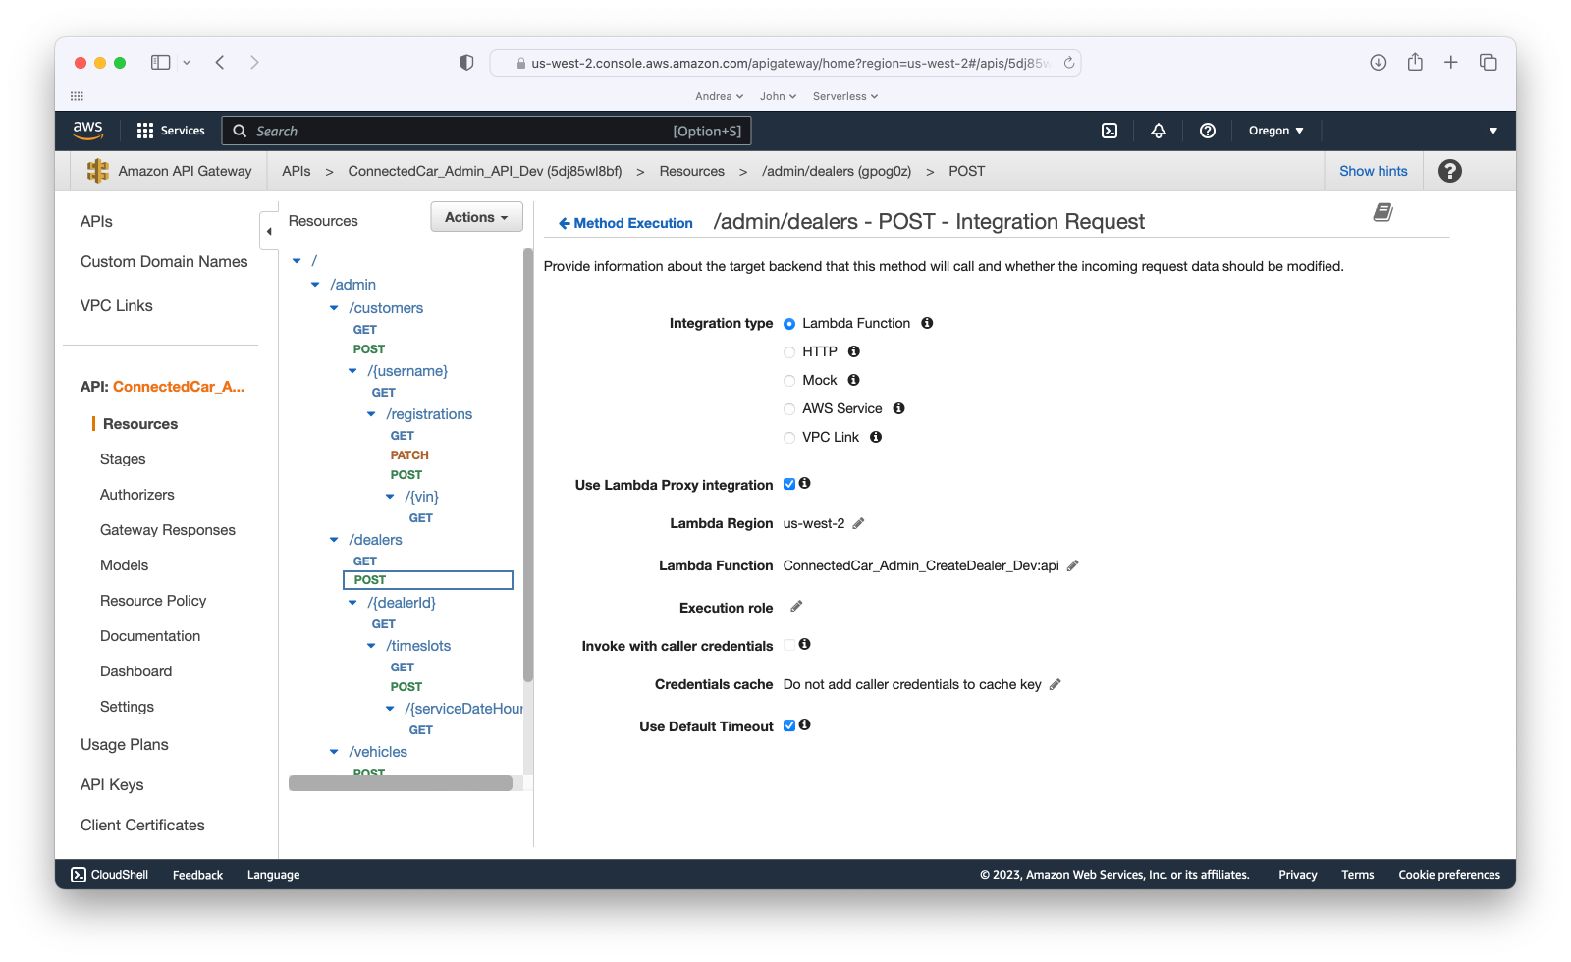This screenshot has height=962, width=1571.
Task: Open the AWS support help menu
Action: click(x=1208, y=131)
